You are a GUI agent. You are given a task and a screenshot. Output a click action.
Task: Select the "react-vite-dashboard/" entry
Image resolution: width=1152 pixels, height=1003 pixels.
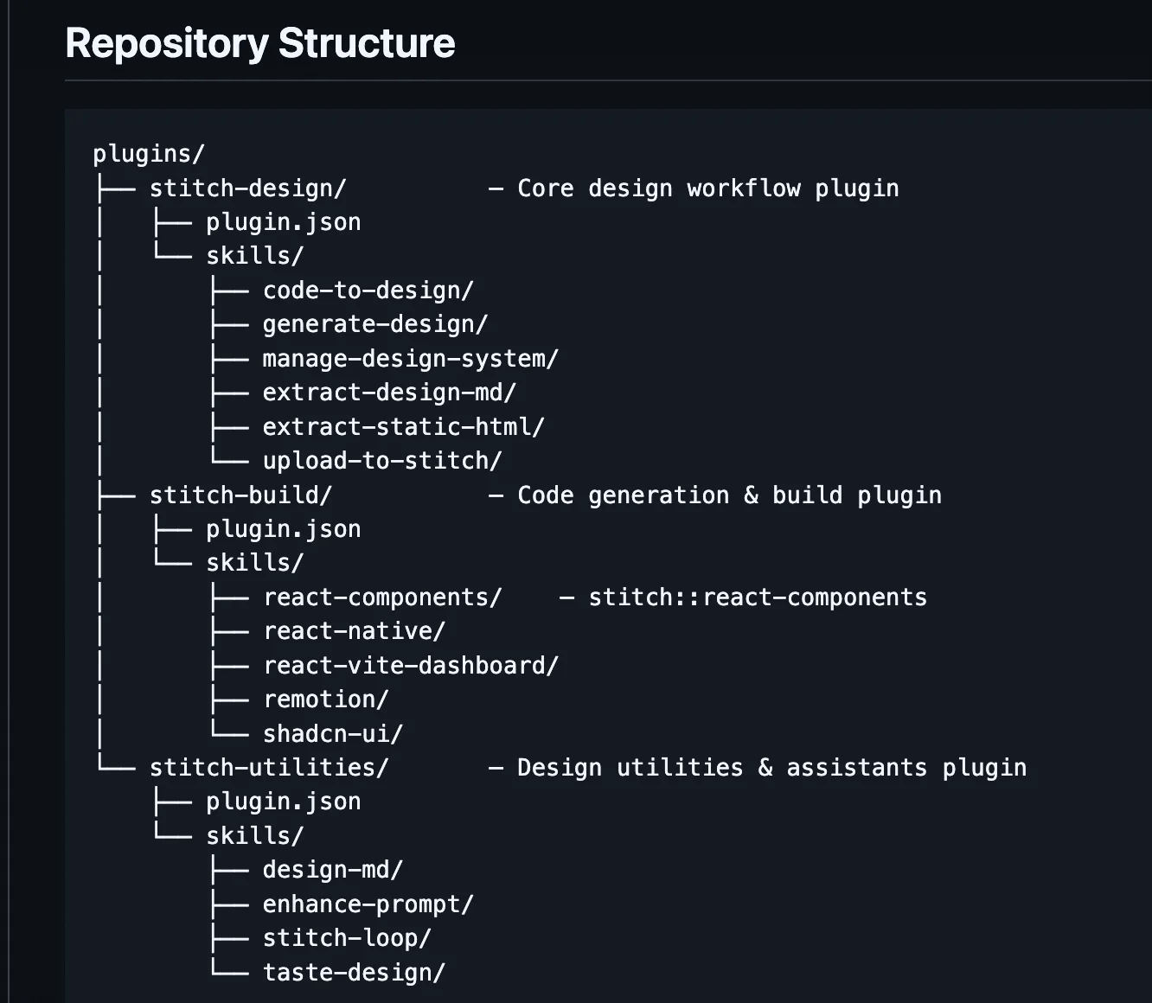[x=411, y=666]
